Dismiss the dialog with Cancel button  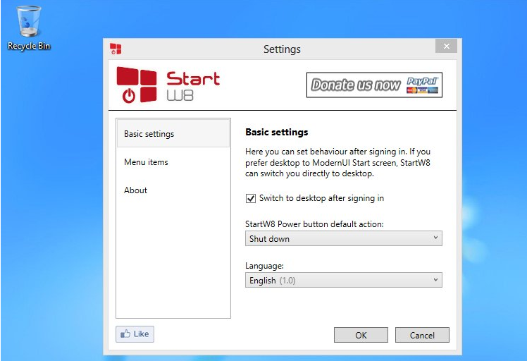(x=422, y=335)
